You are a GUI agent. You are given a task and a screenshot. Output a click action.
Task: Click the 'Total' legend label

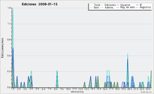[97, 5]
